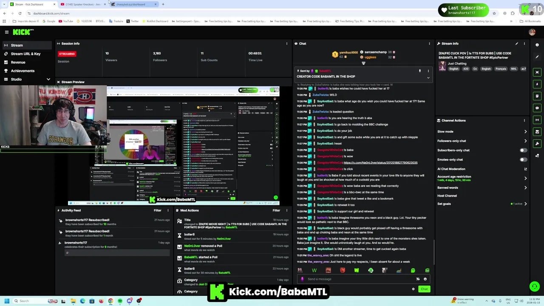The width and height of the screenshot is (544, 306).
Task: Collapse the pinned message chevron
Action: coord(428,78)
